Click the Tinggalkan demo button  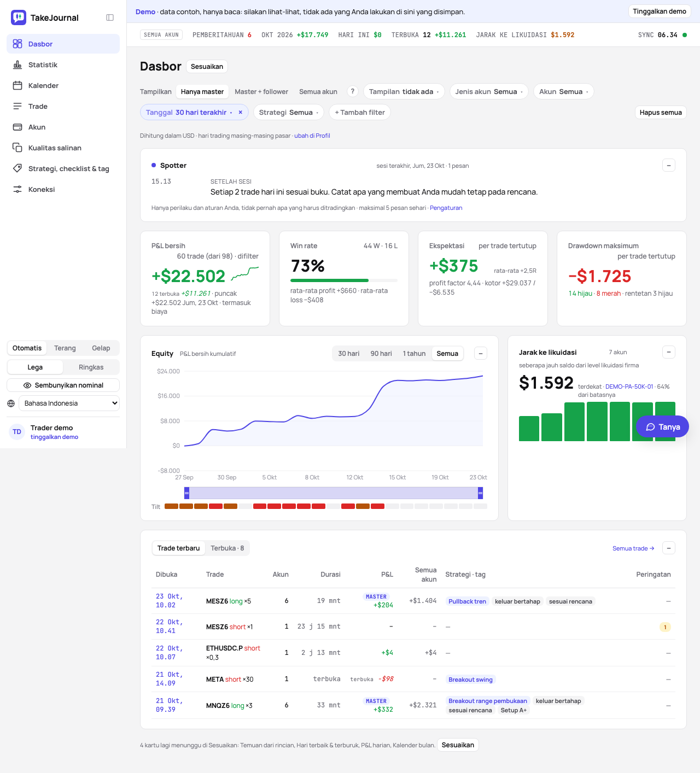[x=660, y=11]
